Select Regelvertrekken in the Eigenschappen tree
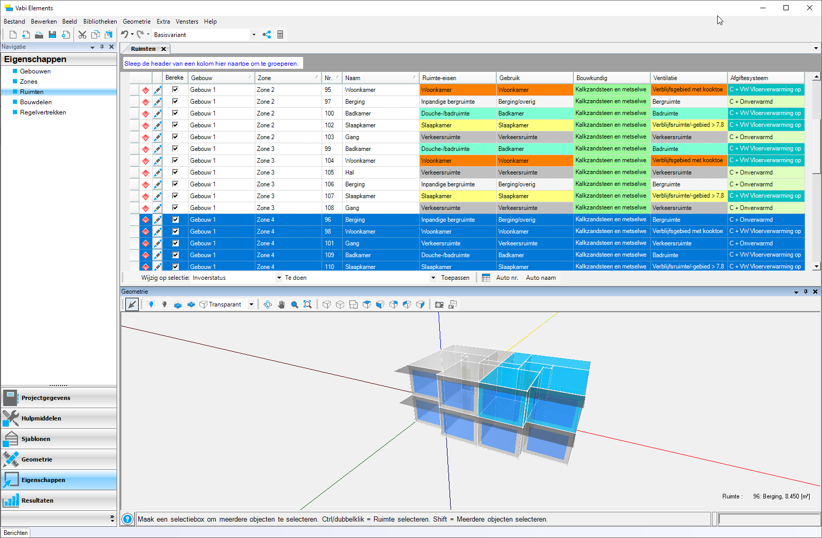This screenshot has height=538, width=822. 43,112
